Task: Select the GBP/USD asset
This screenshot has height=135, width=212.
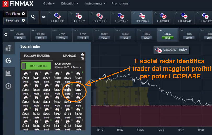Action: click(x=100, y=18)
